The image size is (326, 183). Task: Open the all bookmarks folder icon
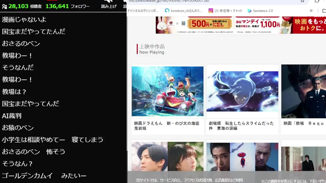click(x=324, y=11)
